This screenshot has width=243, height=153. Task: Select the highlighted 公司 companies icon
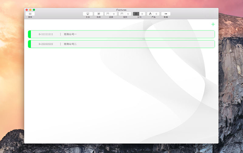[x=136, y=14]
